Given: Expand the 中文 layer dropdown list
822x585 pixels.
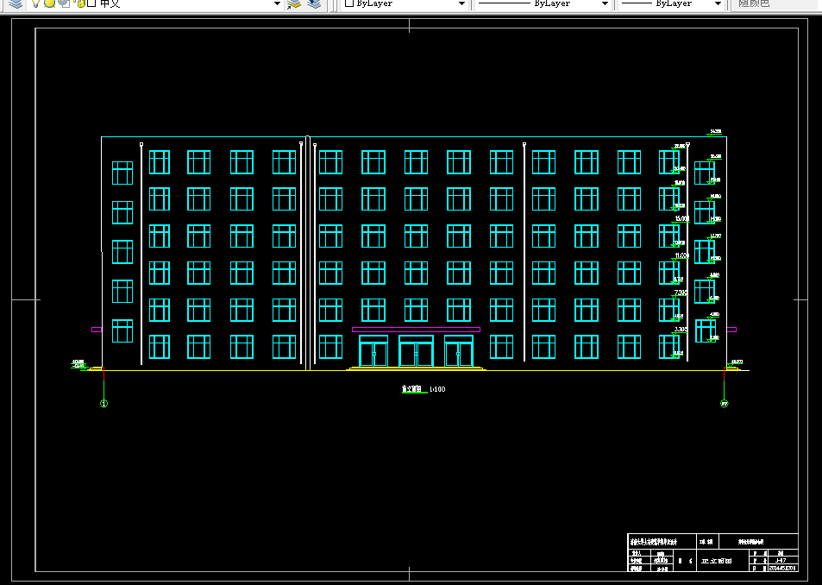Looking at the screenshot, I should [277, 3].
